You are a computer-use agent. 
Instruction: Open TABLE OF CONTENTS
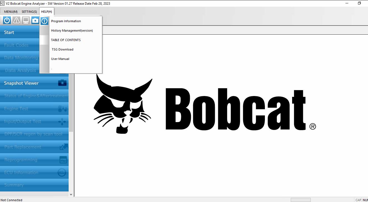click(x=66, y=40)
